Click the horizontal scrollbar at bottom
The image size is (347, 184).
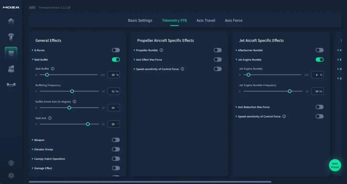click(150, 182)
